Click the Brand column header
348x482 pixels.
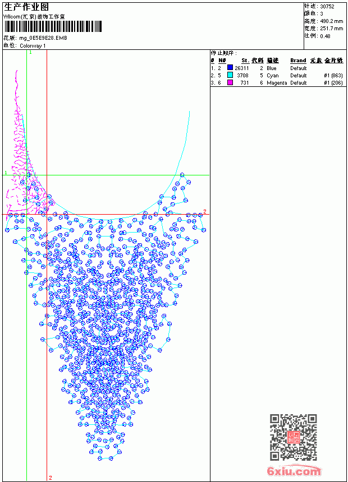298,61
